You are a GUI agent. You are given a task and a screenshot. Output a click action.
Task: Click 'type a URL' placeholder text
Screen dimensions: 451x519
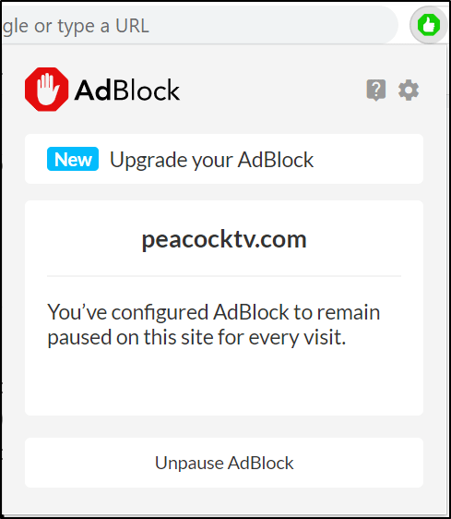(x=103, y=26)
